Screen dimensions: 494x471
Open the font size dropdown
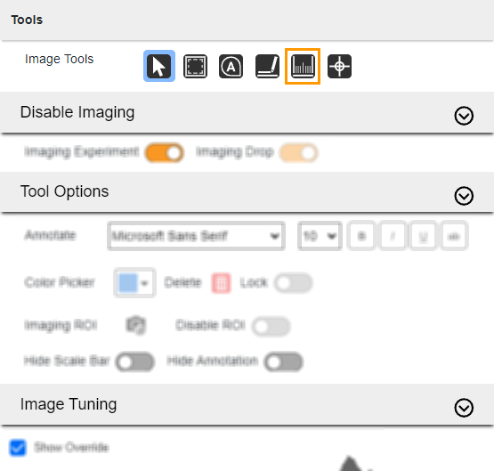tap(320, 236)
